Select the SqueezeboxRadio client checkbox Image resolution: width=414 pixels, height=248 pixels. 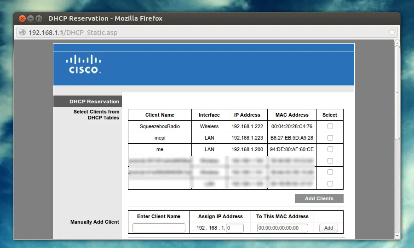(330, 126)
